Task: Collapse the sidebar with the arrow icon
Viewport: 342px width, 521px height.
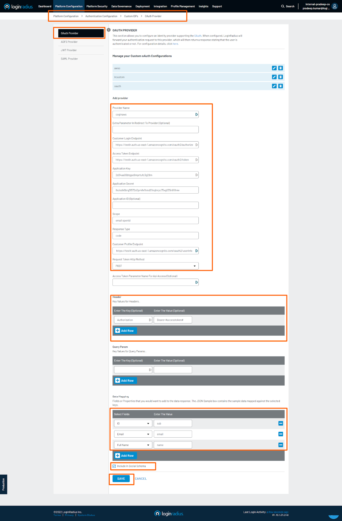Action: coord(109,30)
